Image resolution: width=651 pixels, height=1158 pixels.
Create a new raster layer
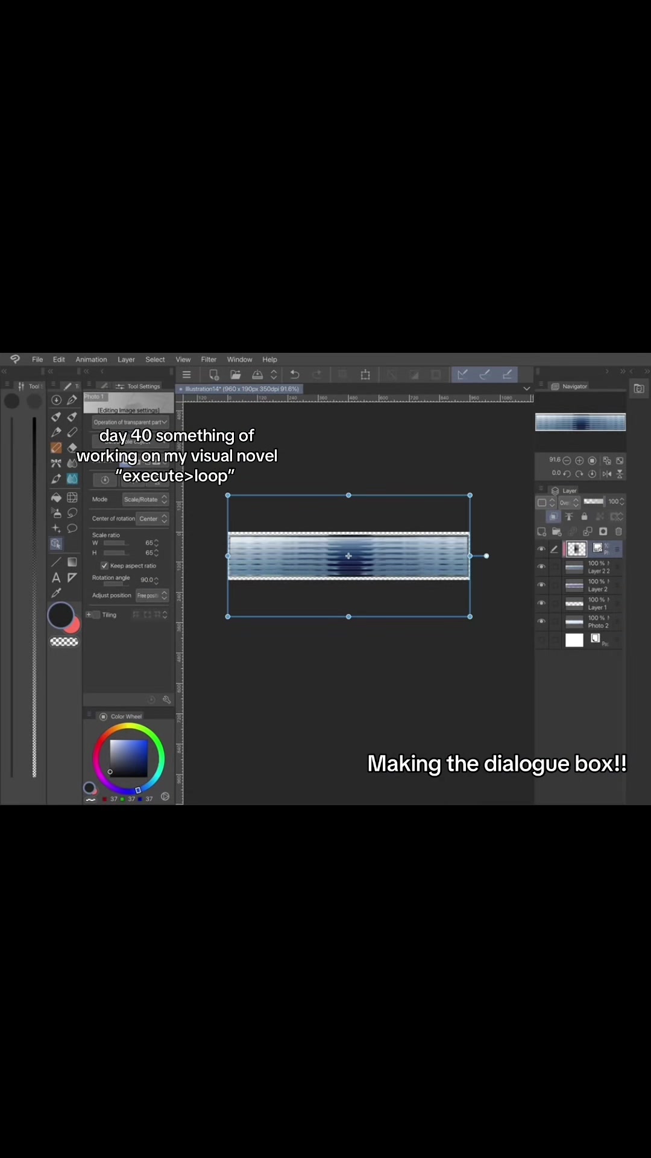click(541, 531)
